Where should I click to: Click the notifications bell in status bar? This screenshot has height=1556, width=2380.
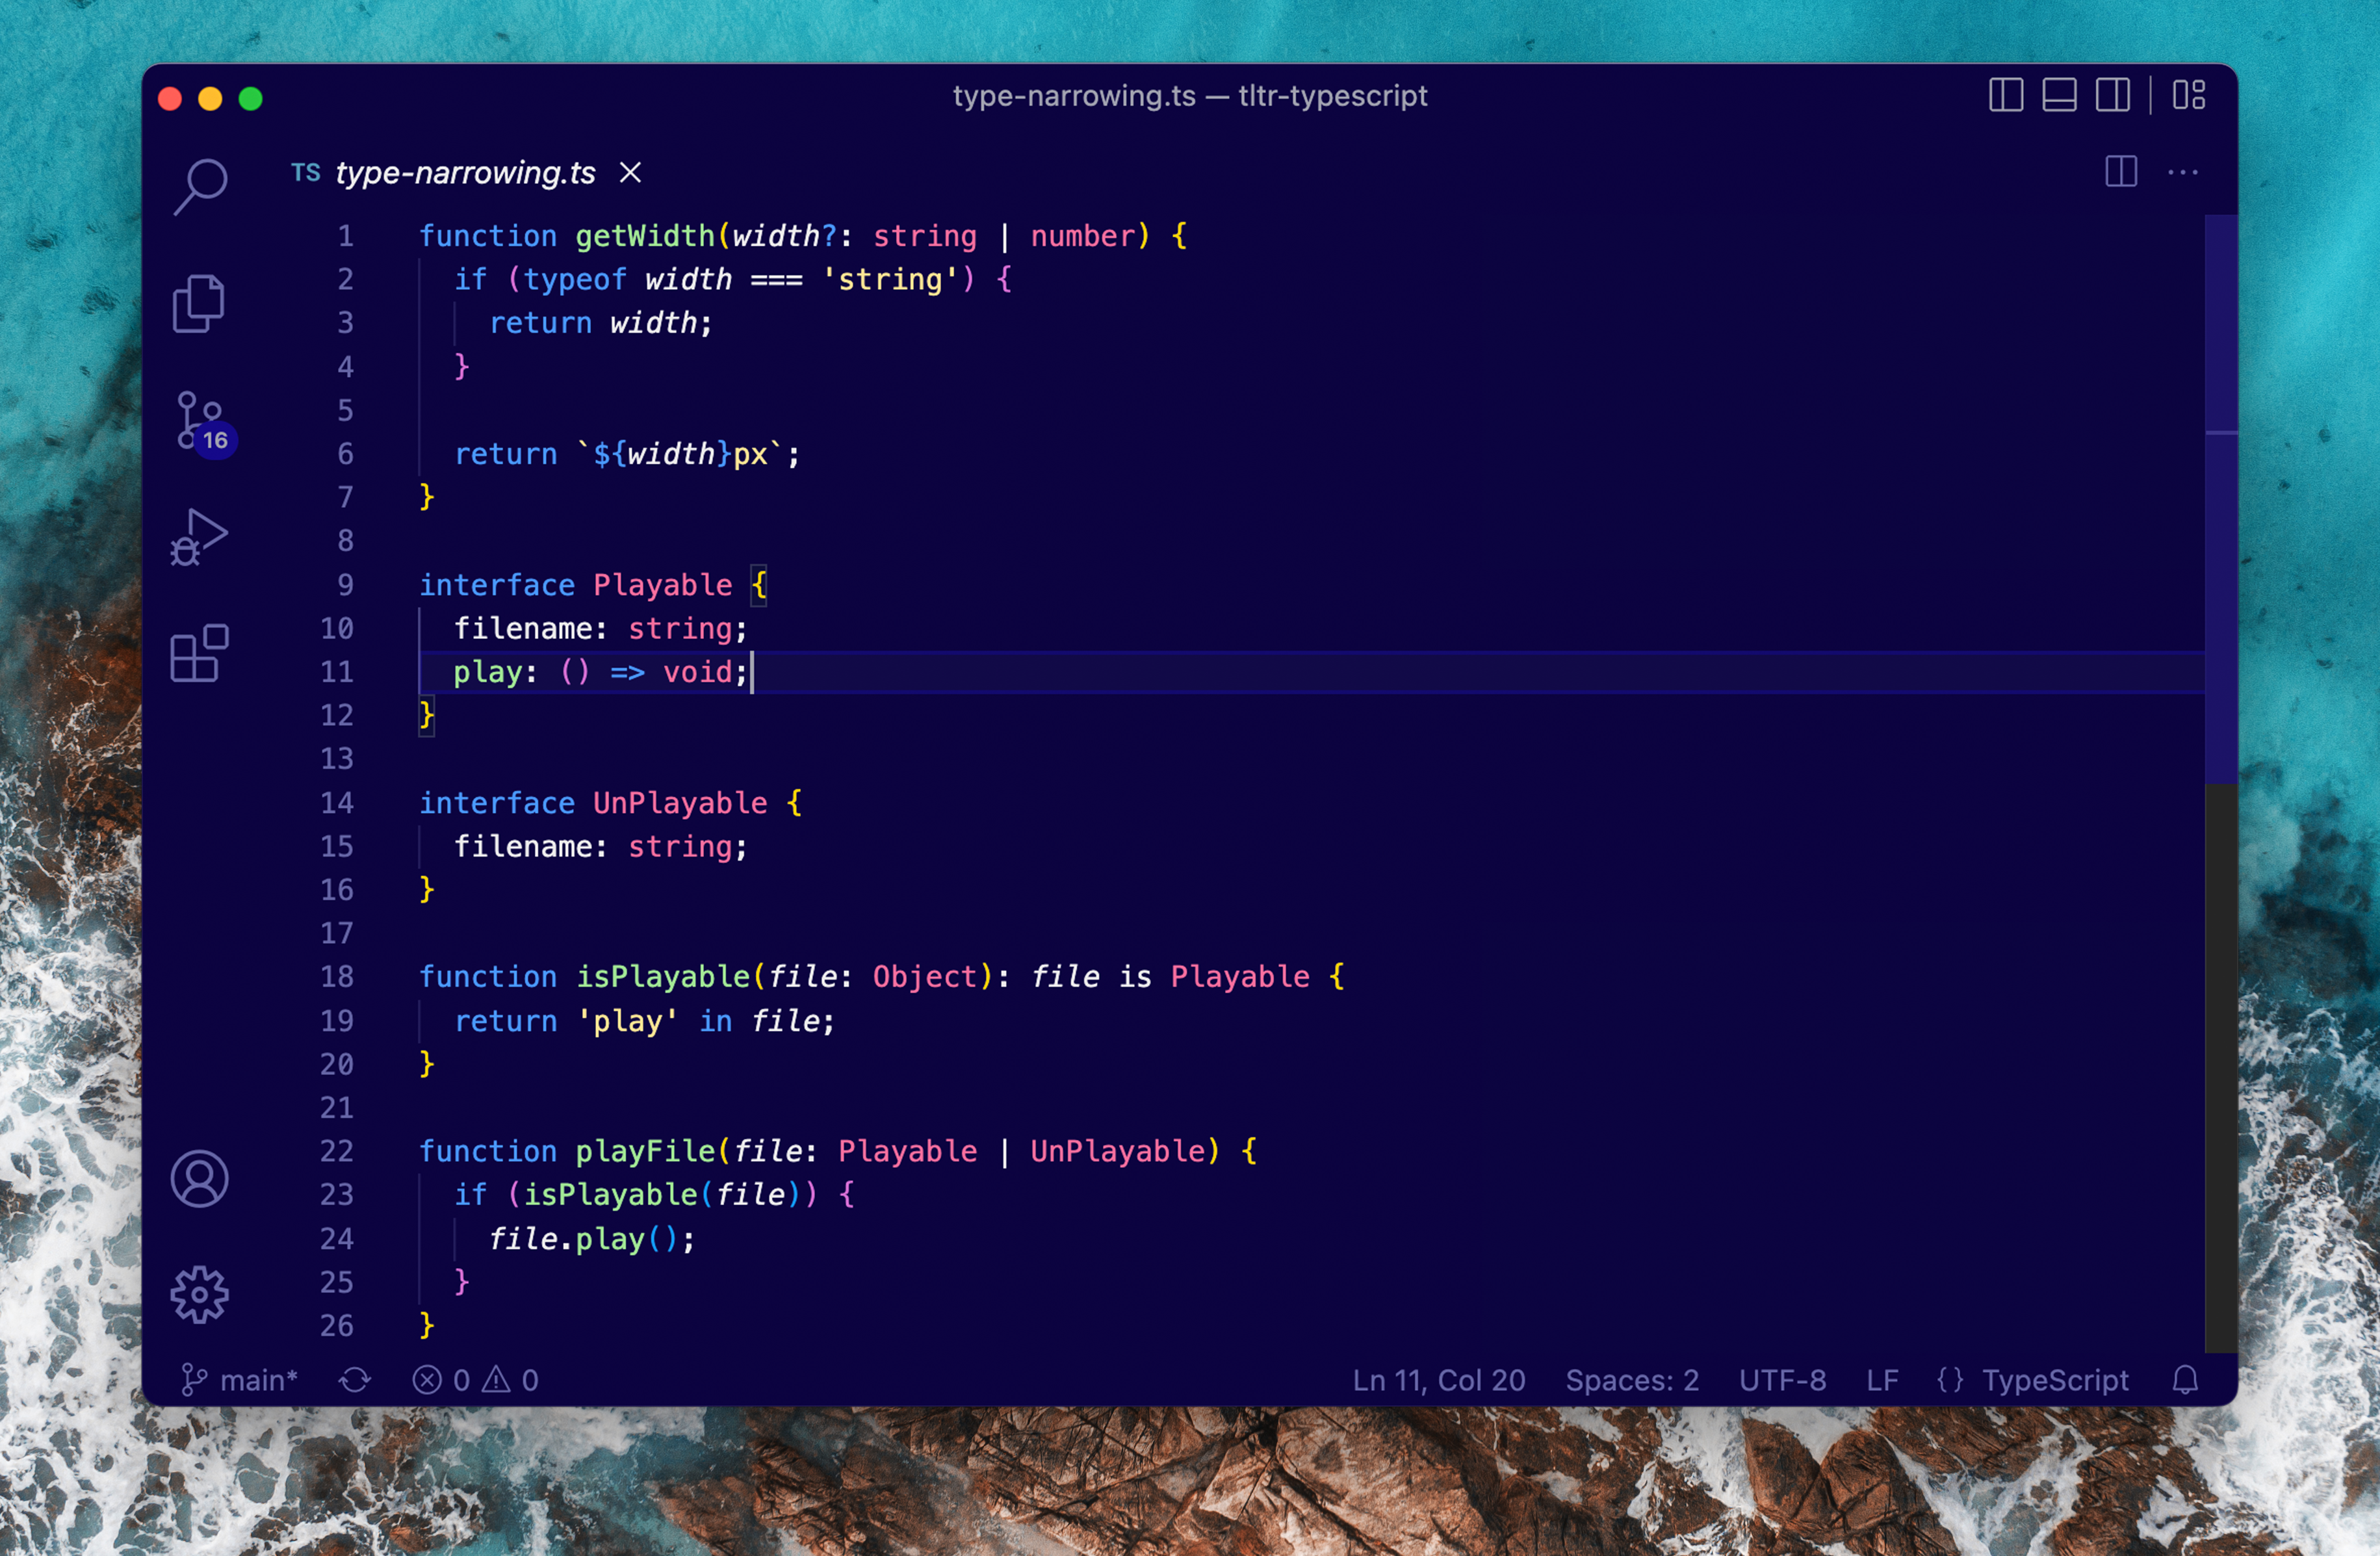pos(2185,1380)
